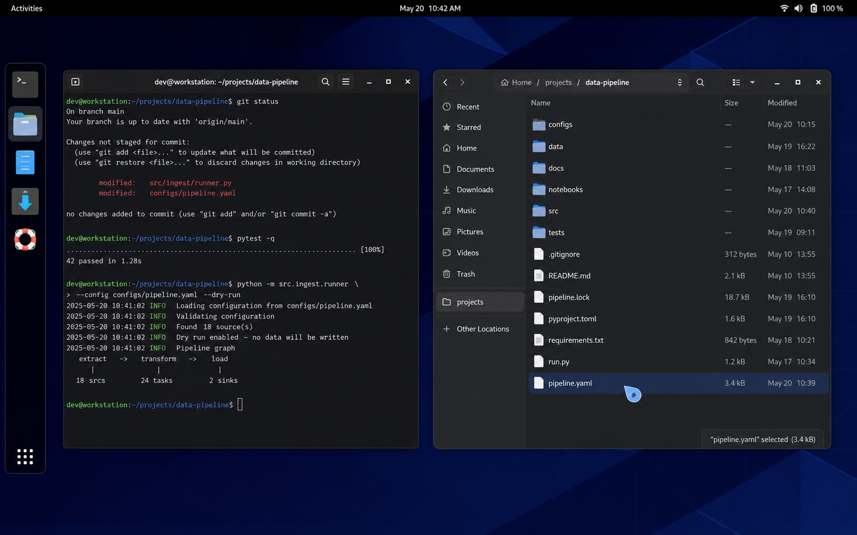Image resolution: width=857 pixels, height=535 pixels.
Task: Open Recent in Files sidebar
Action: point(480,107)
